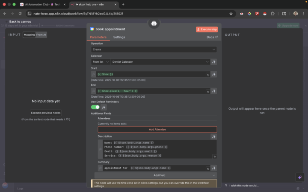Click the AI sparkle icon next to Description

(213, 137)
